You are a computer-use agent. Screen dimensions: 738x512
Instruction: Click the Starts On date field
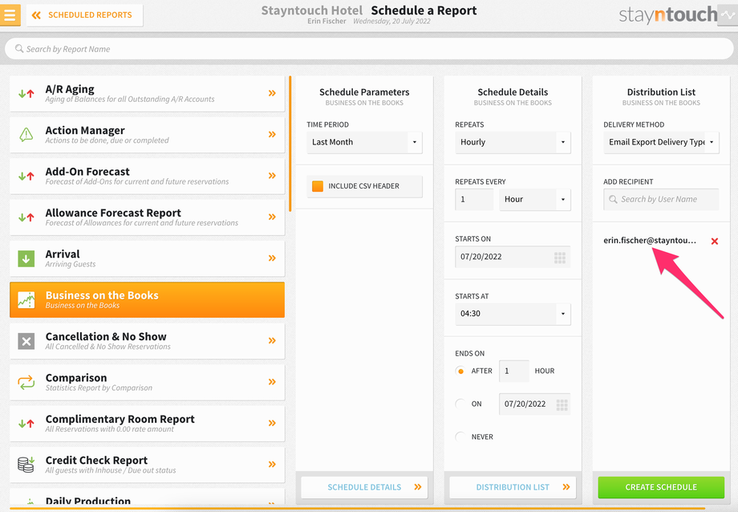pos(513,257)
